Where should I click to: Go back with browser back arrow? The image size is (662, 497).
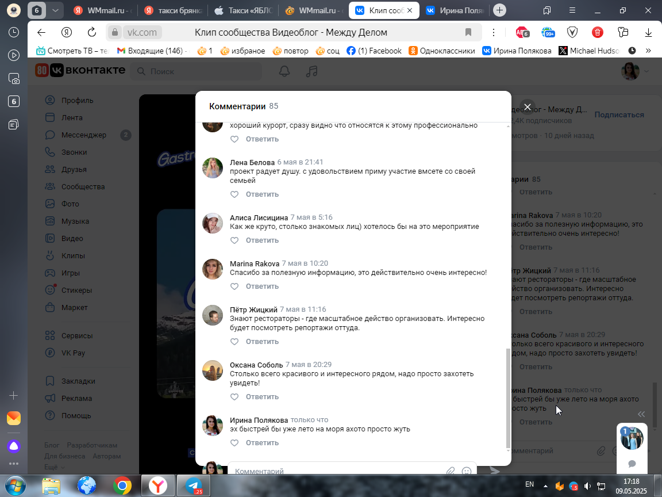[x=41, y=33]
